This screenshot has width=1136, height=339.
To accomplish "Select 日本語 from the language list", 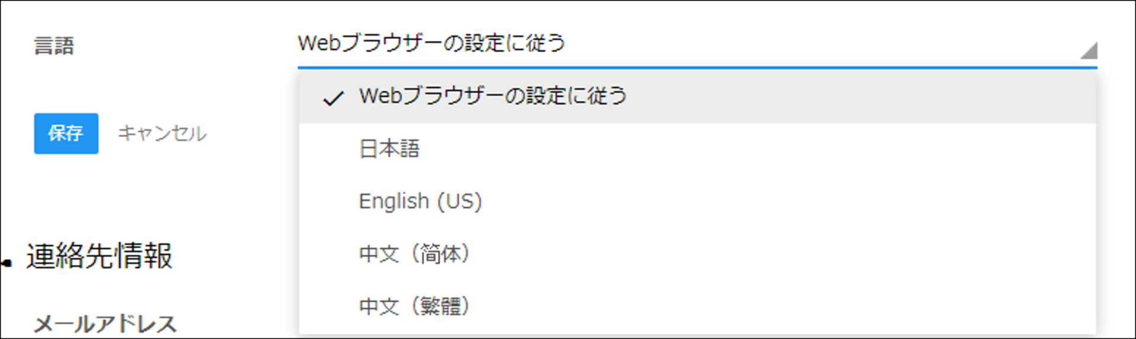I will [x=389, y=148].
